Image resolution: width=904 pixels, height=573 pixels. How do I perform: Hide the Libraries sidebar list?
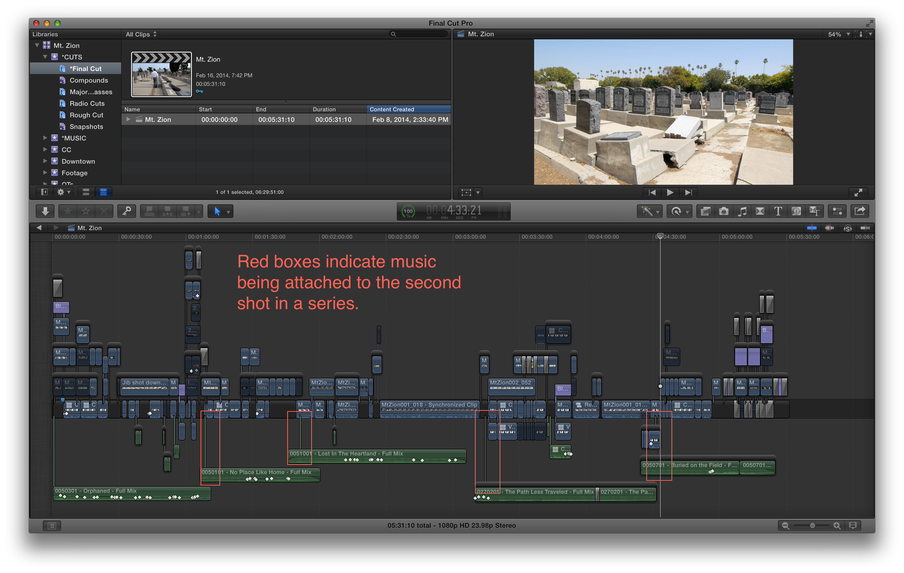coord(44,192)
